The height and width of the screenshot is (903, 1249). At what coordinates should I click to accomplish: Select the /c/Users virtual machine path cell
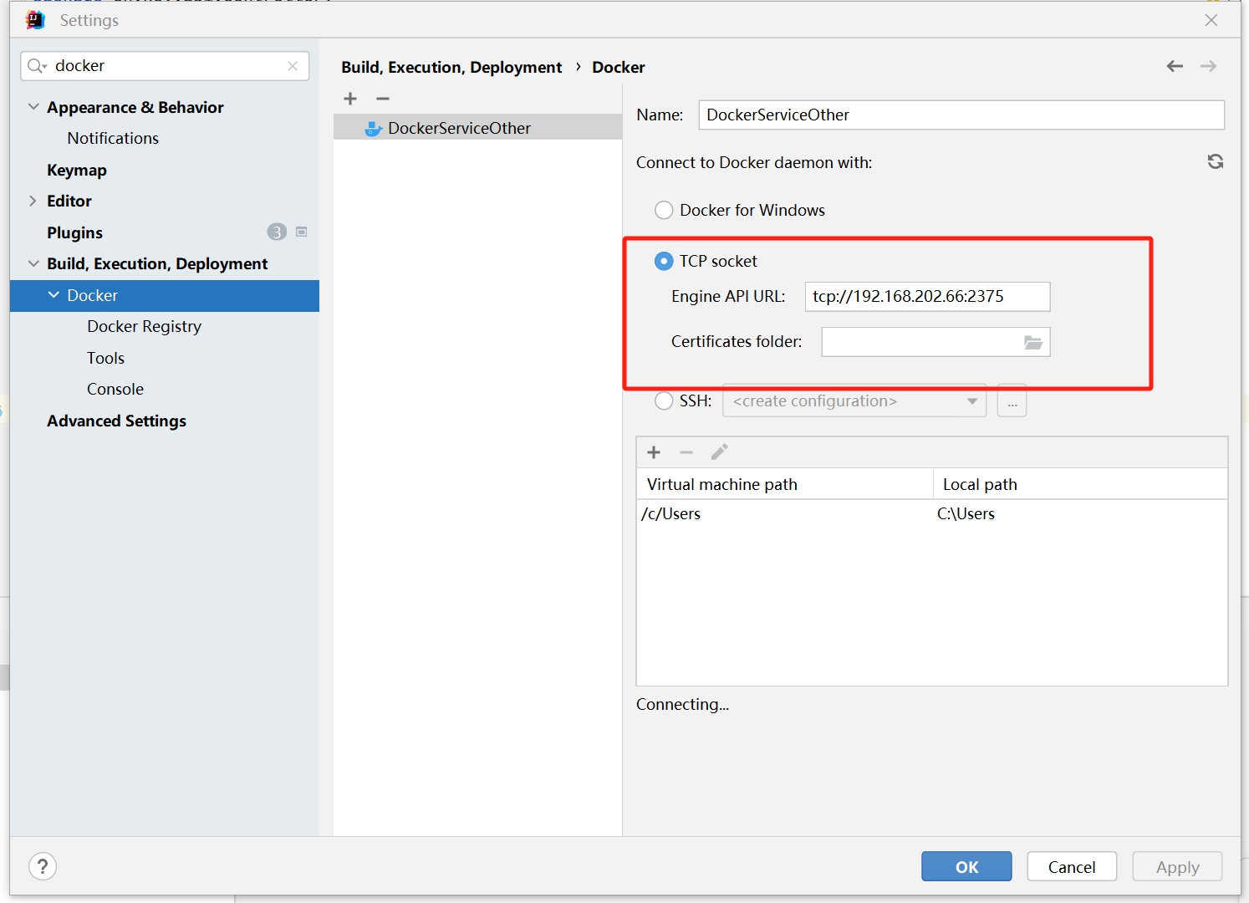[784, 514]
